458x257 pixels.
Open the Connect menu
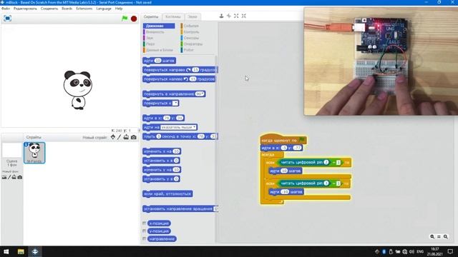pyautogui.click(x=49, y=9)
